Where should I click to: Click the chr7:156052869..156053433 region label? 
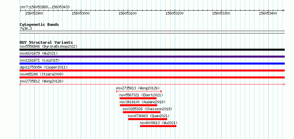pyautogui.click(x=45, y=7)
